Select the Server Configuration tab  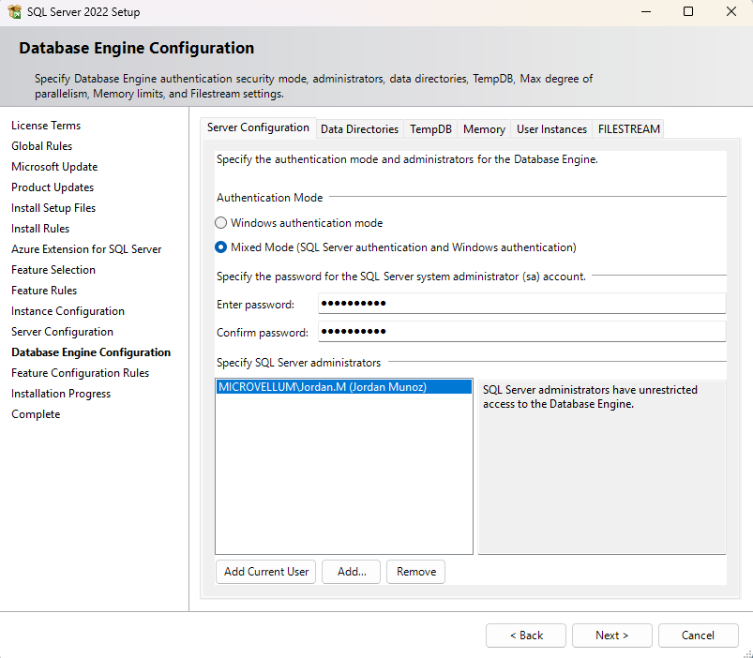(x=258, y=128)
